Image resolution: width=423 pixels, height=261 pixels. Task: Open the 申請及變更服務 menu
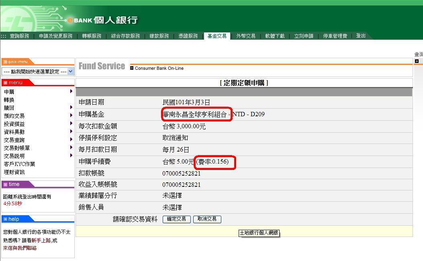coord(56,36)
